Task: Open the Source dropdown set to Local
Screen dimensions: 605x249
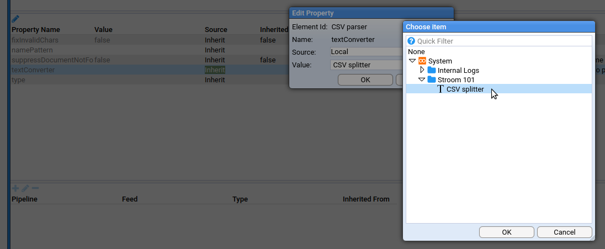Action: 365,52
